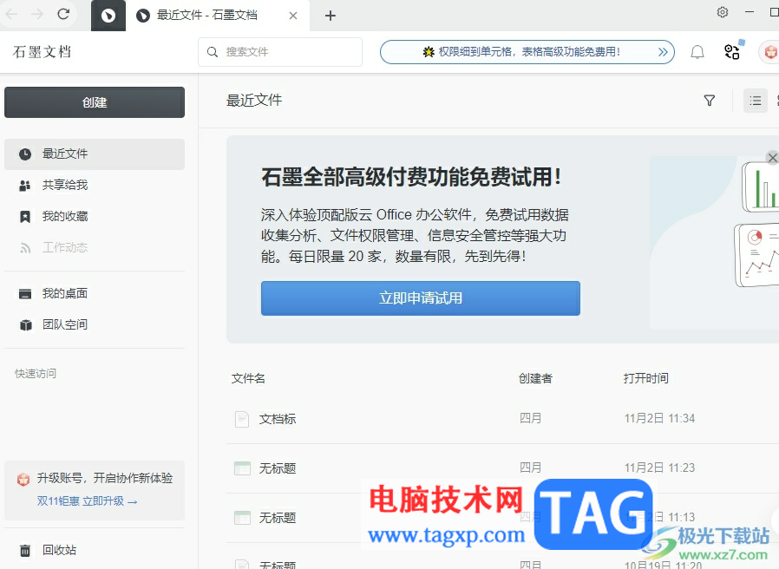
Task: Click the 最近文件 page heading
Action: coord(254,101)
